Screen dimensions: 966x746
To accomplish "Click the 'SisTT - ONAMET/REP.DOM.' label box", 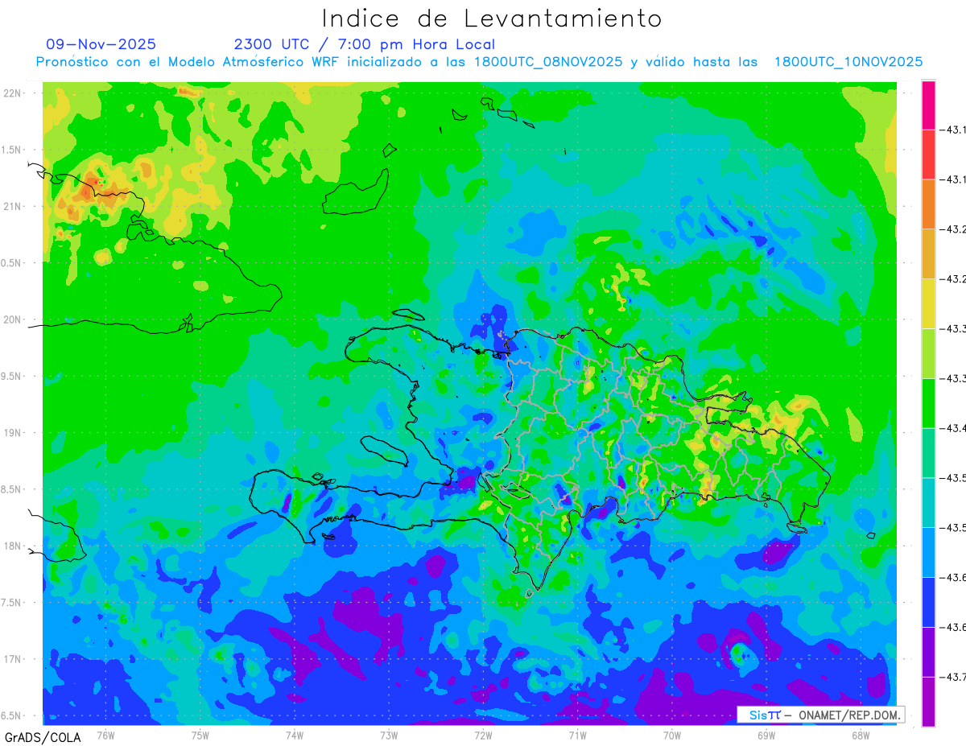I will tap(821, 715).
